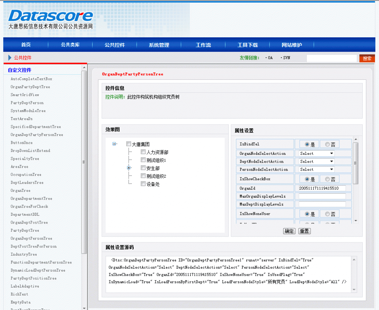Open the PersonNodeSelectAction dropdown
The image size is (379, 310).
point(316,169)
